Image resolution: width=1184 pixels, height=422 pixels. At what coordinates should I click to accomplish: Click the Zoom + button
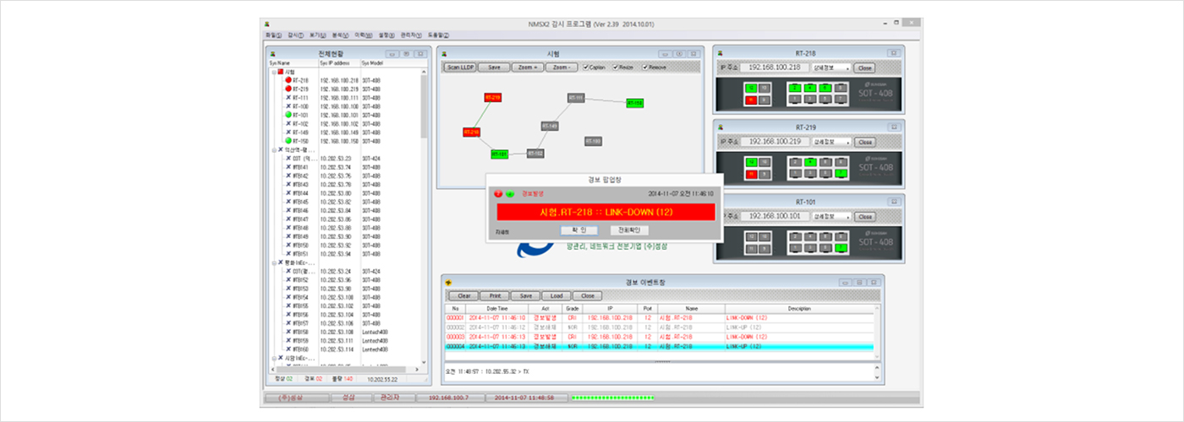[528, 67]
